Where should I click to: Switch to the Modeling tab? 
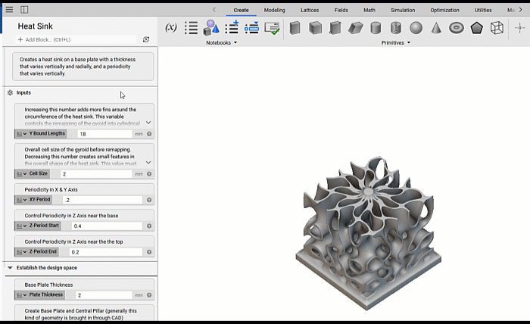pyautogui.click(x=274, y=10)
